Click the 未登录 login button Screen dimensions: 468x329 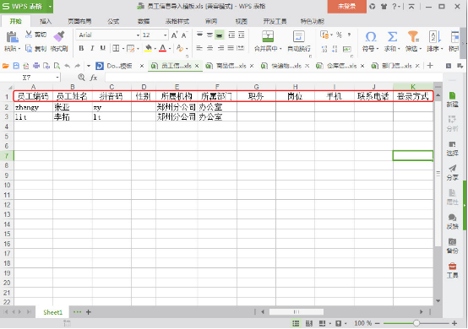[346, 7]
